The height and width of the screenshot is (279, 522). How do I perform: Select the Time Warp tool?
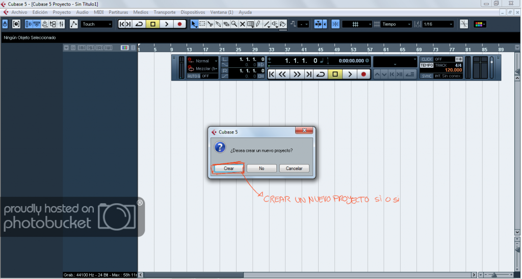(x=251, y=24)
